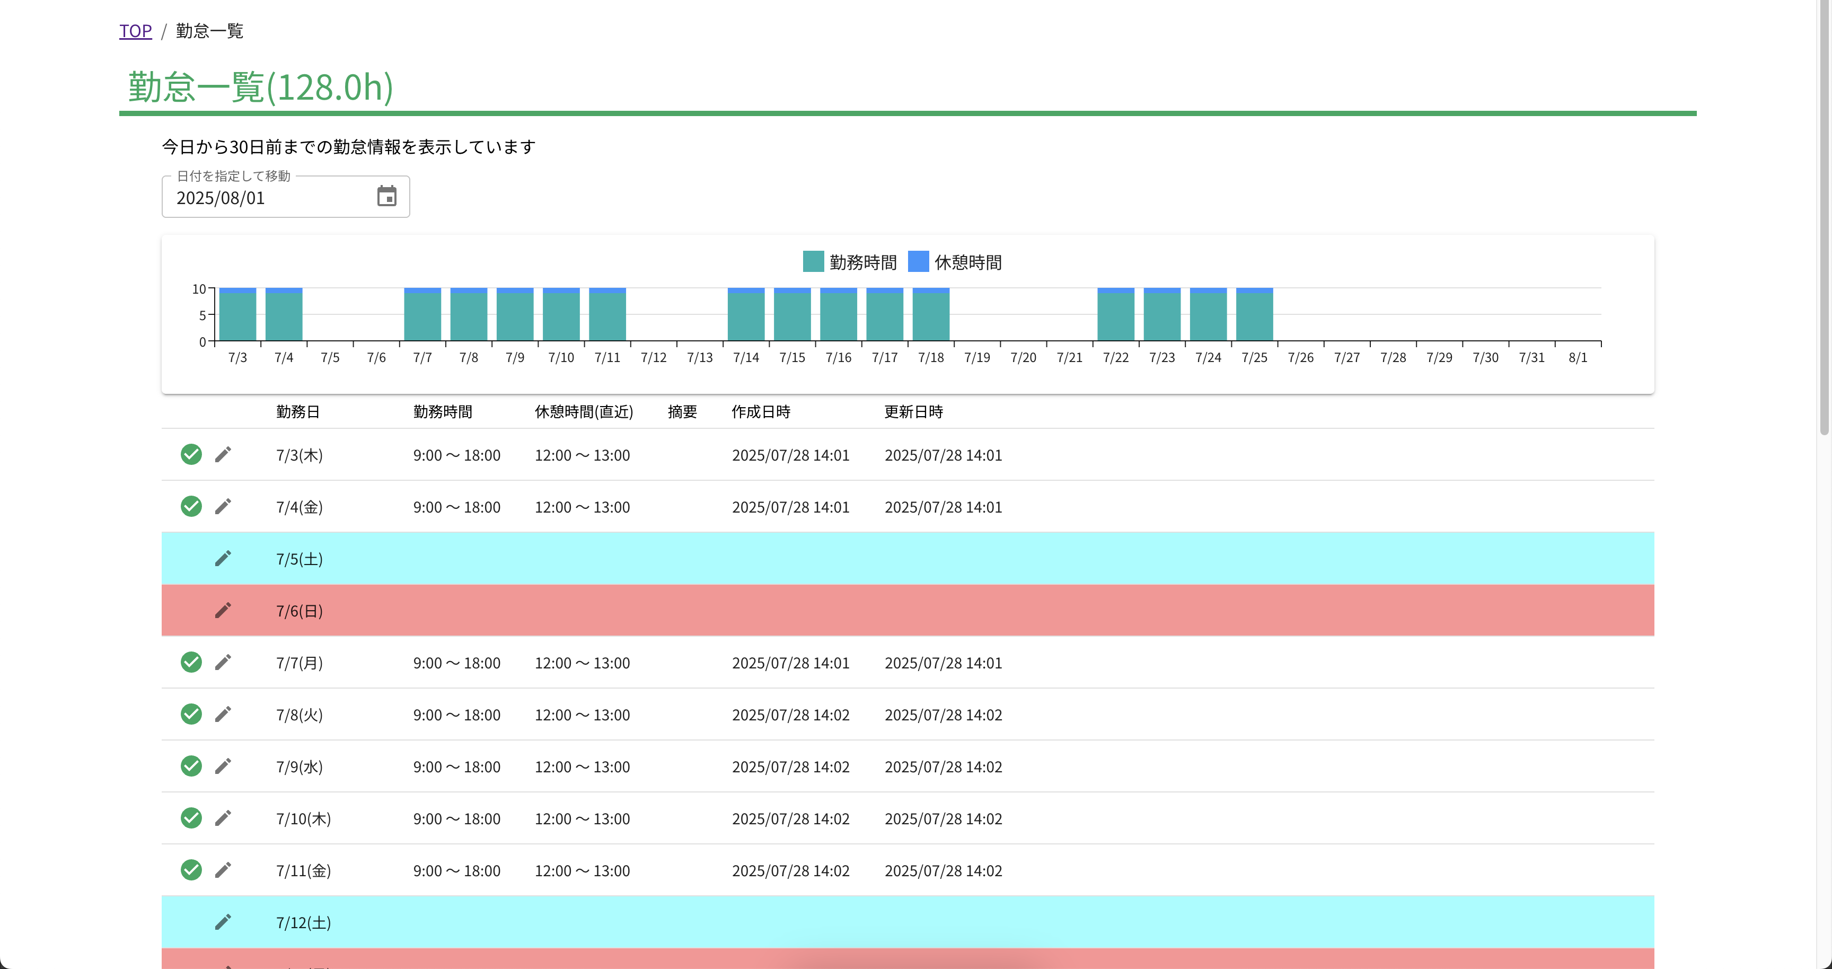Viewport: 1832px width, 969px height.
Task: Click the 勤務日 column header
Action: coord(297,412)
